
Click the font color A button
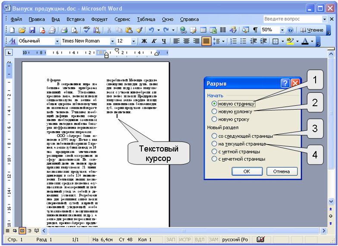click(x=305, y=41)
